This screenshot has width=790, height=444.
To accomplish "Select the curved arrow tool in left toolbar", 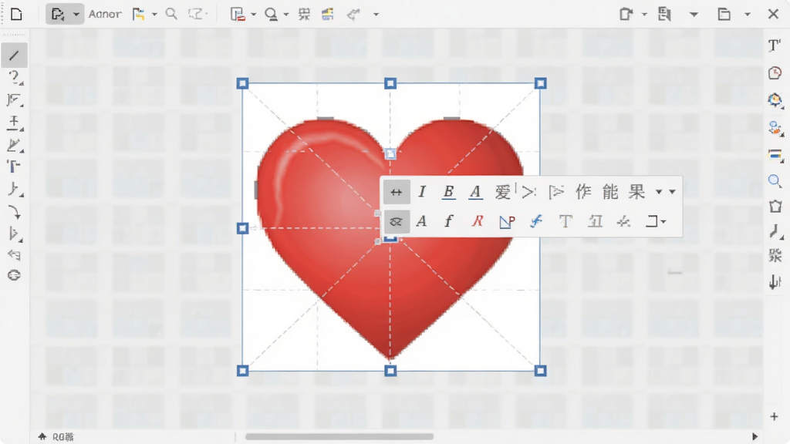I will point(15,213).
